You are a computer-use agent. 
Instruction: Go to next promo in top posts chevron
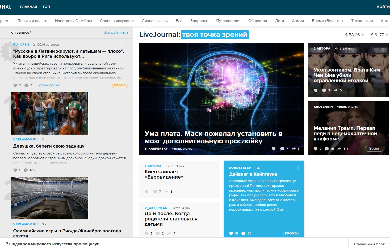pos(127,45)
